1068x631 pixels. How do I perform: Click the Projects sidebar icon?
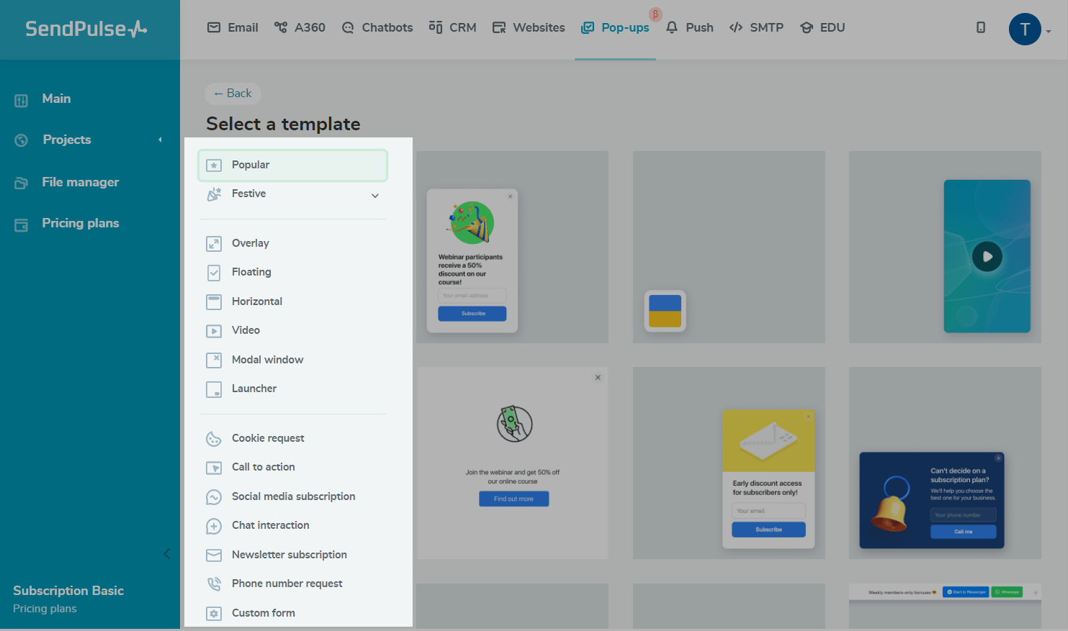point(22,140)
